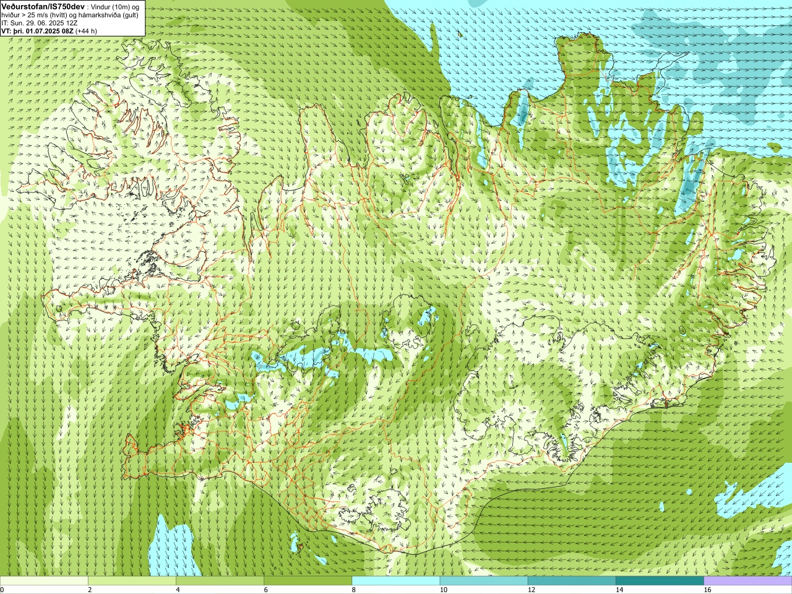Screen dimensions: 792x594
Task: Click the legend tick label '6'
Action: coord(265,590)
